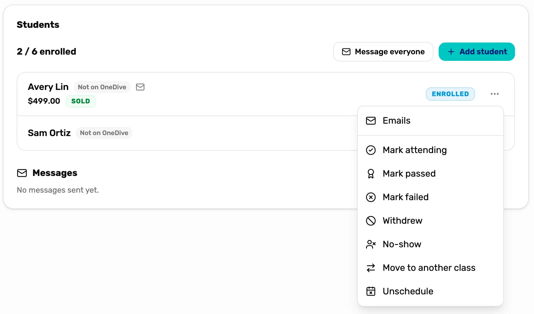Click the envelope icon beside Avery Lin
The height and width of the screenshot is (314, 534).
tap(140, 87)
